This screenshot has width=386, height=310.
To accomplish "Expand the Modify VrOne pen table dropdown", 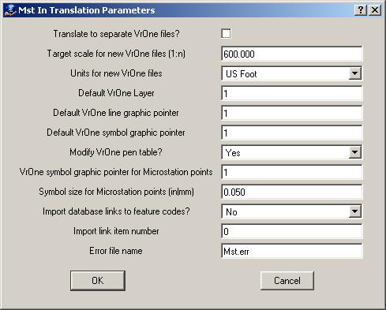I will [x=354, y=152].
